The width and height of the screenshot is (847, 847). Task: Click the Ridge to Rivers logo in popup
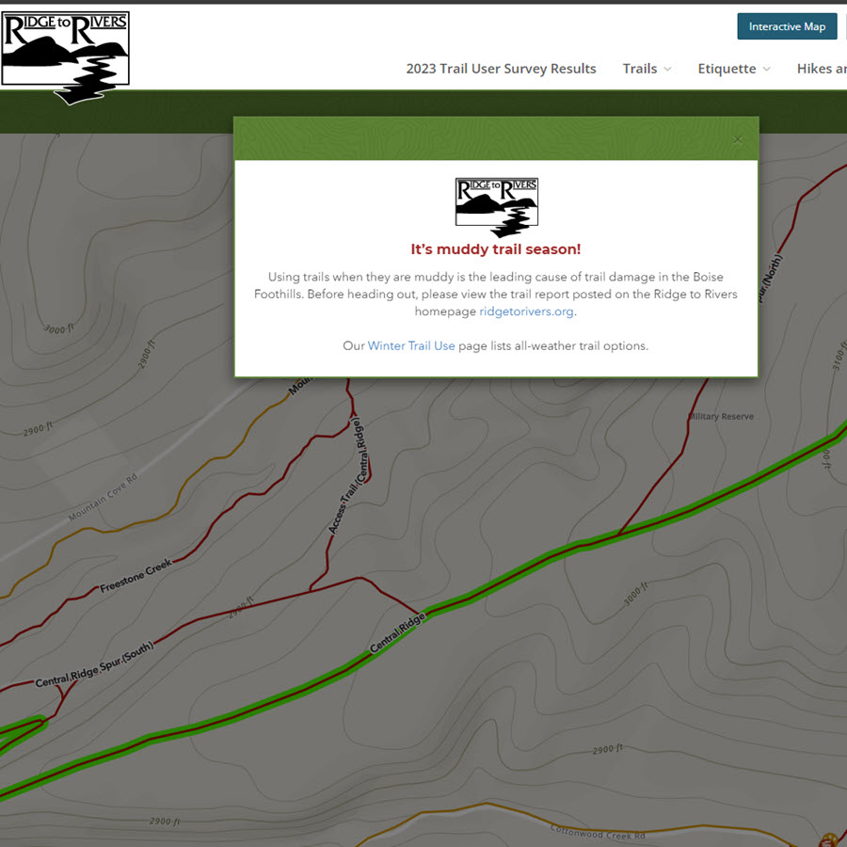(496, 207)
